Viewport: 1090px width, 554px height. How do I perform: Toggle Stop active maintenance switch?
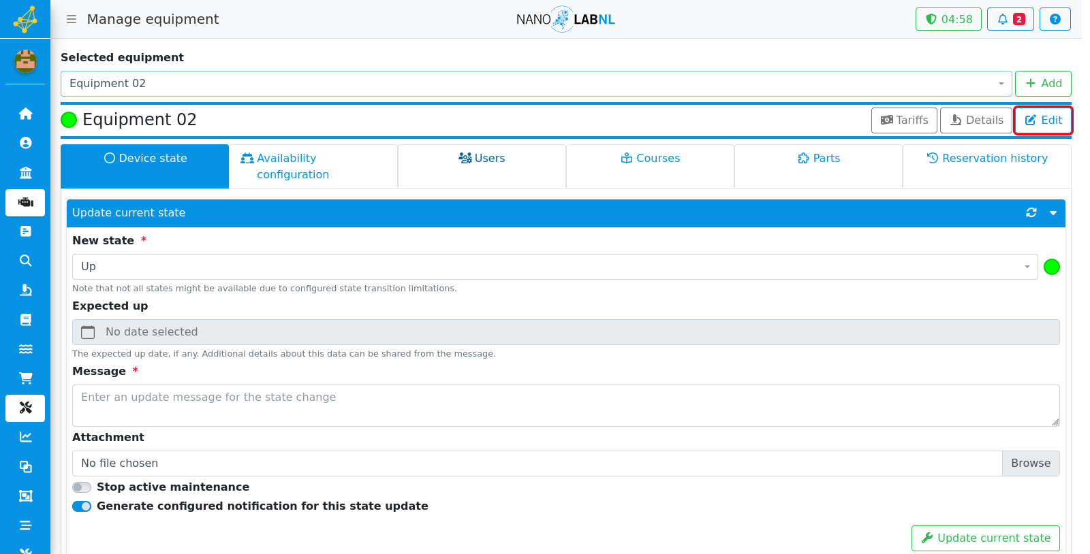pyautogui.click(x=82, y=487)
